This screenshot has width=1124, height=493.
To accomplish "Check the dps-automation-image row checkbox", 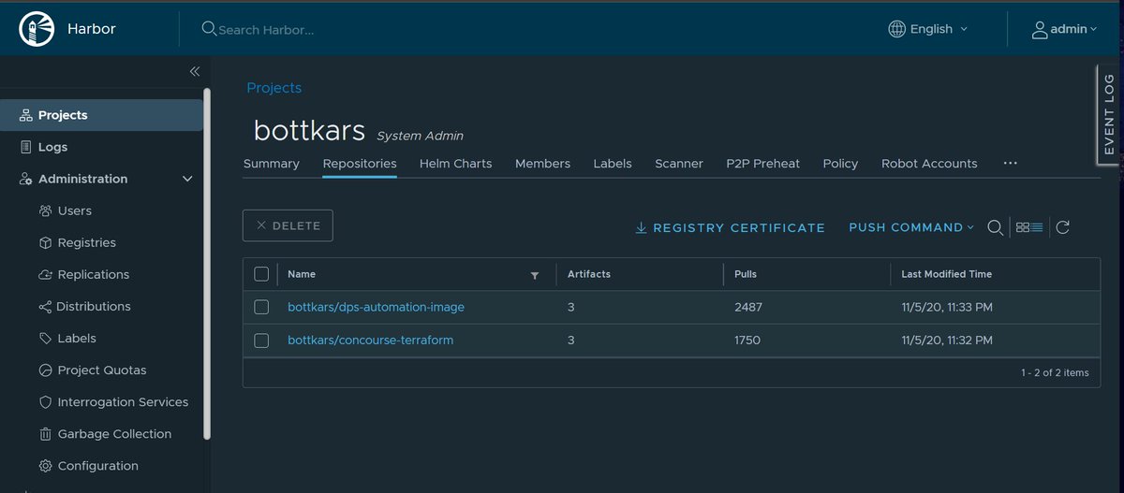I will click(261, 307).
